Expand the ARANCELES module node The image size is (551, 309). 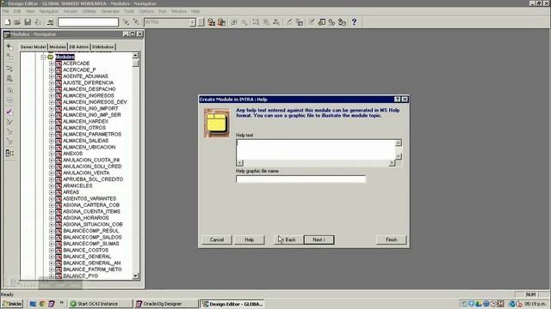click(x=52, y=186)
